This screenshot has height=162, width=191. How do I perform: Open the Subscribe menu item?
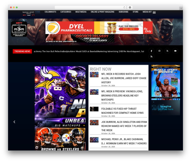pos(123,12)
